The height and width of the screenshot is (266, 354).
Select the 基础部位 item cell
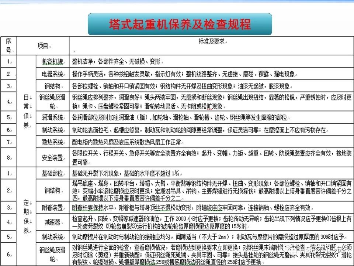pos(53,173)
